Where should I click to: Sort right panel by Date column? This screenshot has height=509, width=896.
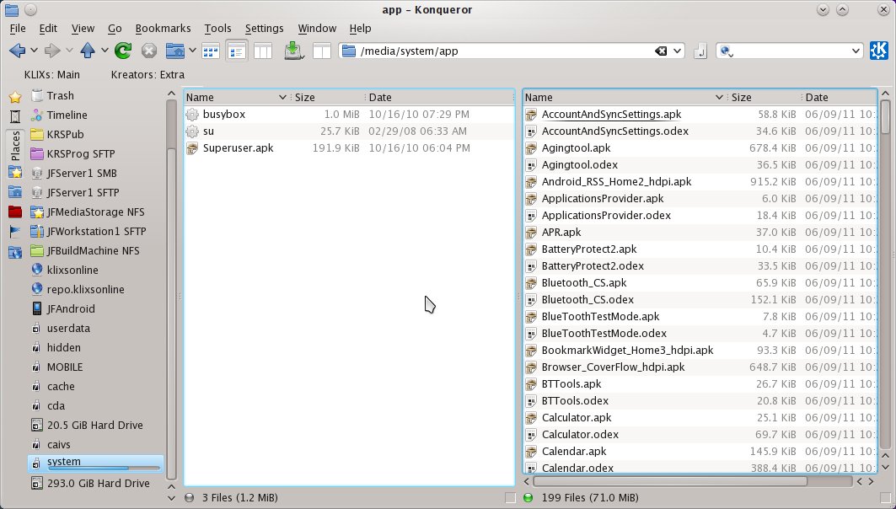click(839, 98)
